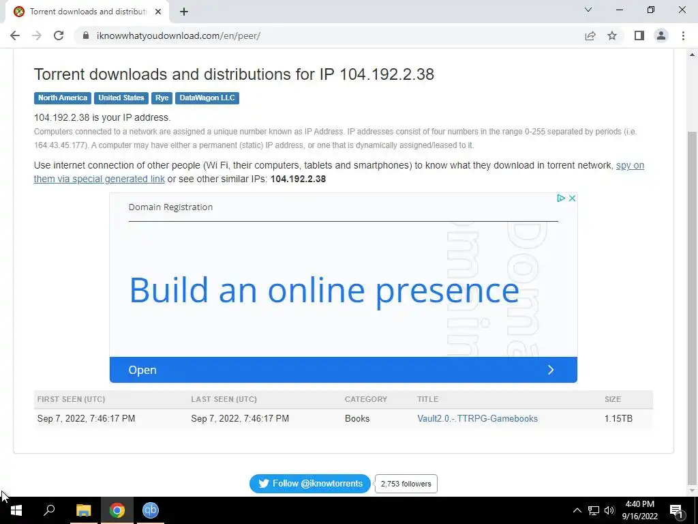Viewport: 698px width, 524px height.
Task: Open the Chrome profile avatar
Action: [661, 35]
